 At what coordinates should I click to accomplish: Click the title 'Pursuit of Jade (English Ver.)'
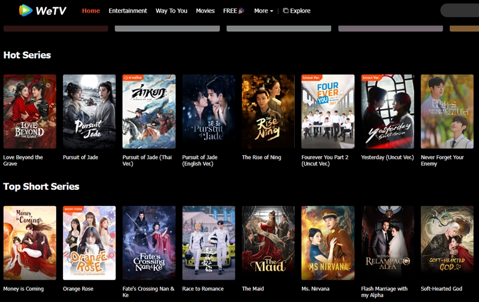click(x=200, y=161)
